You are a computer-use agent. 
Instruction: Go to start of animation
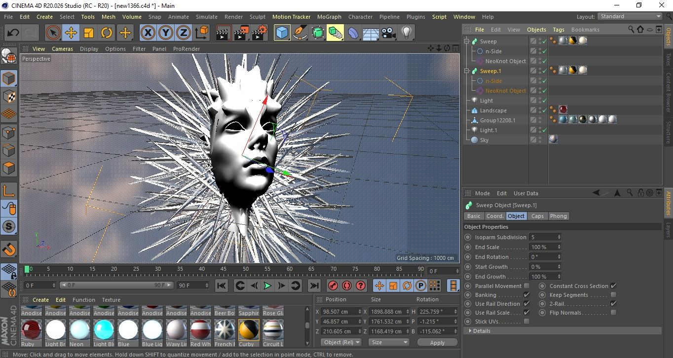click(x=222, y=286)
